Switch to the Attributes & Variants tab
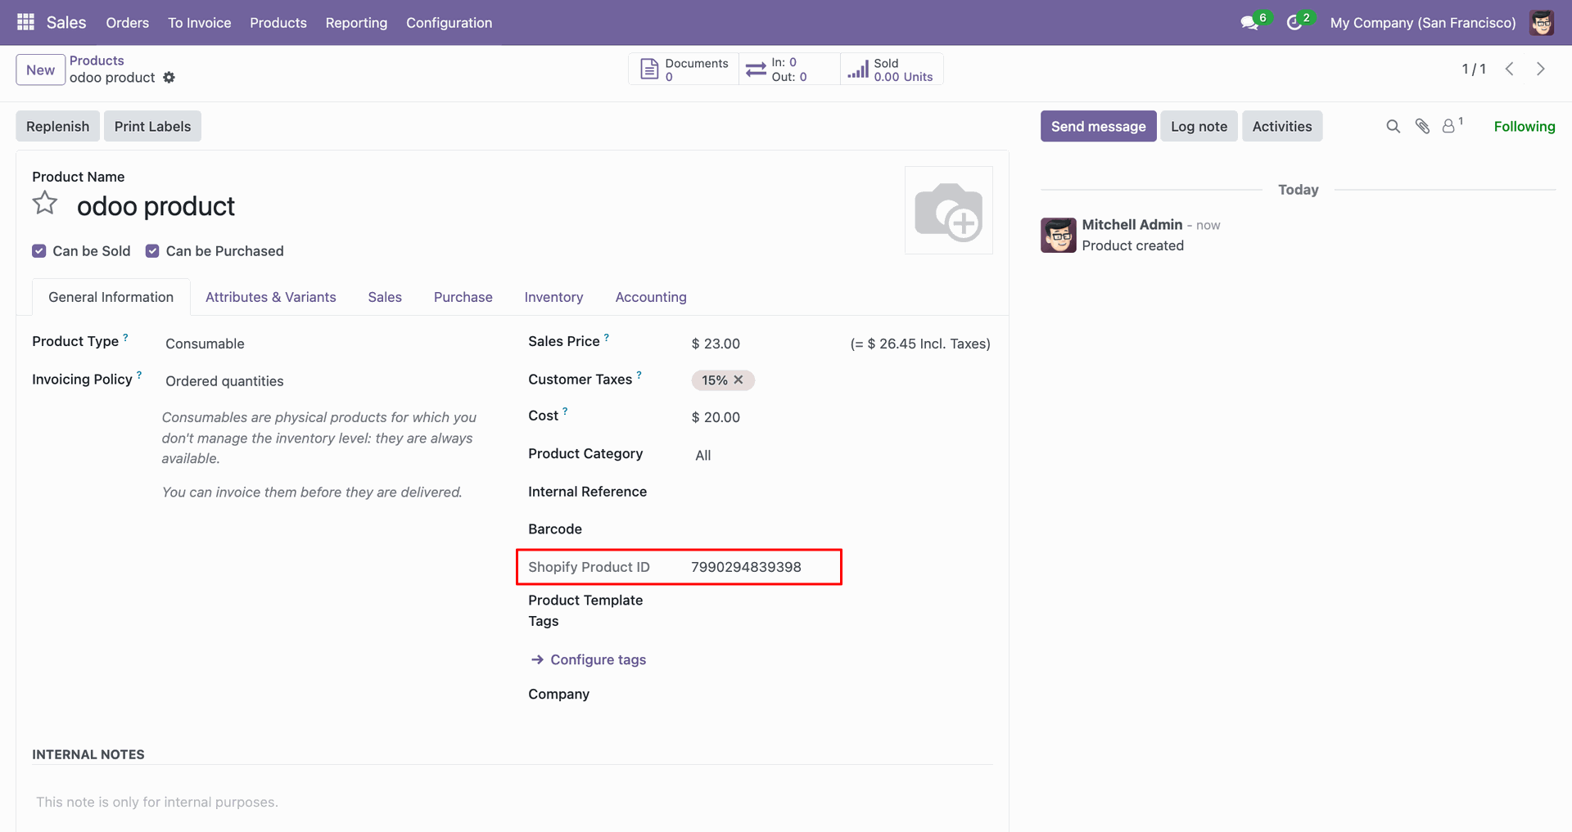Image resolution: width=1572 pixels, height=832 pixels. (271, 297)
